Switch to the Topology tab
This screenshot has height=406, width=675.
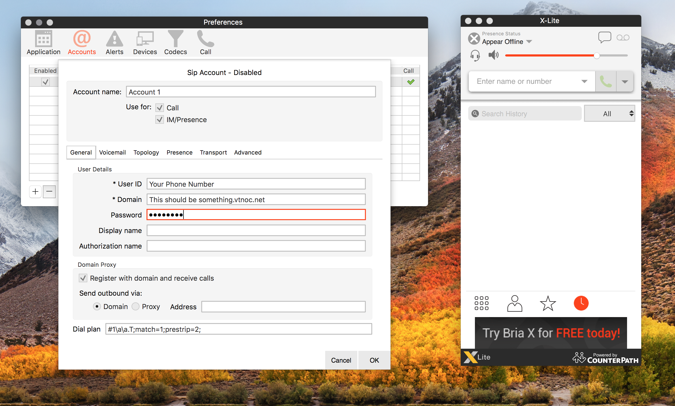click(x=146, y=152)
